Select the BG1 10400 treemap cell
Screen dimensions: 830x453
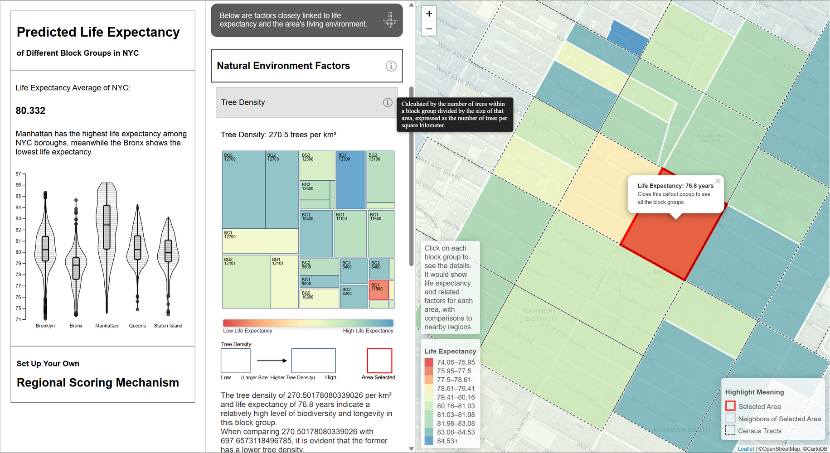pos(316,234)
